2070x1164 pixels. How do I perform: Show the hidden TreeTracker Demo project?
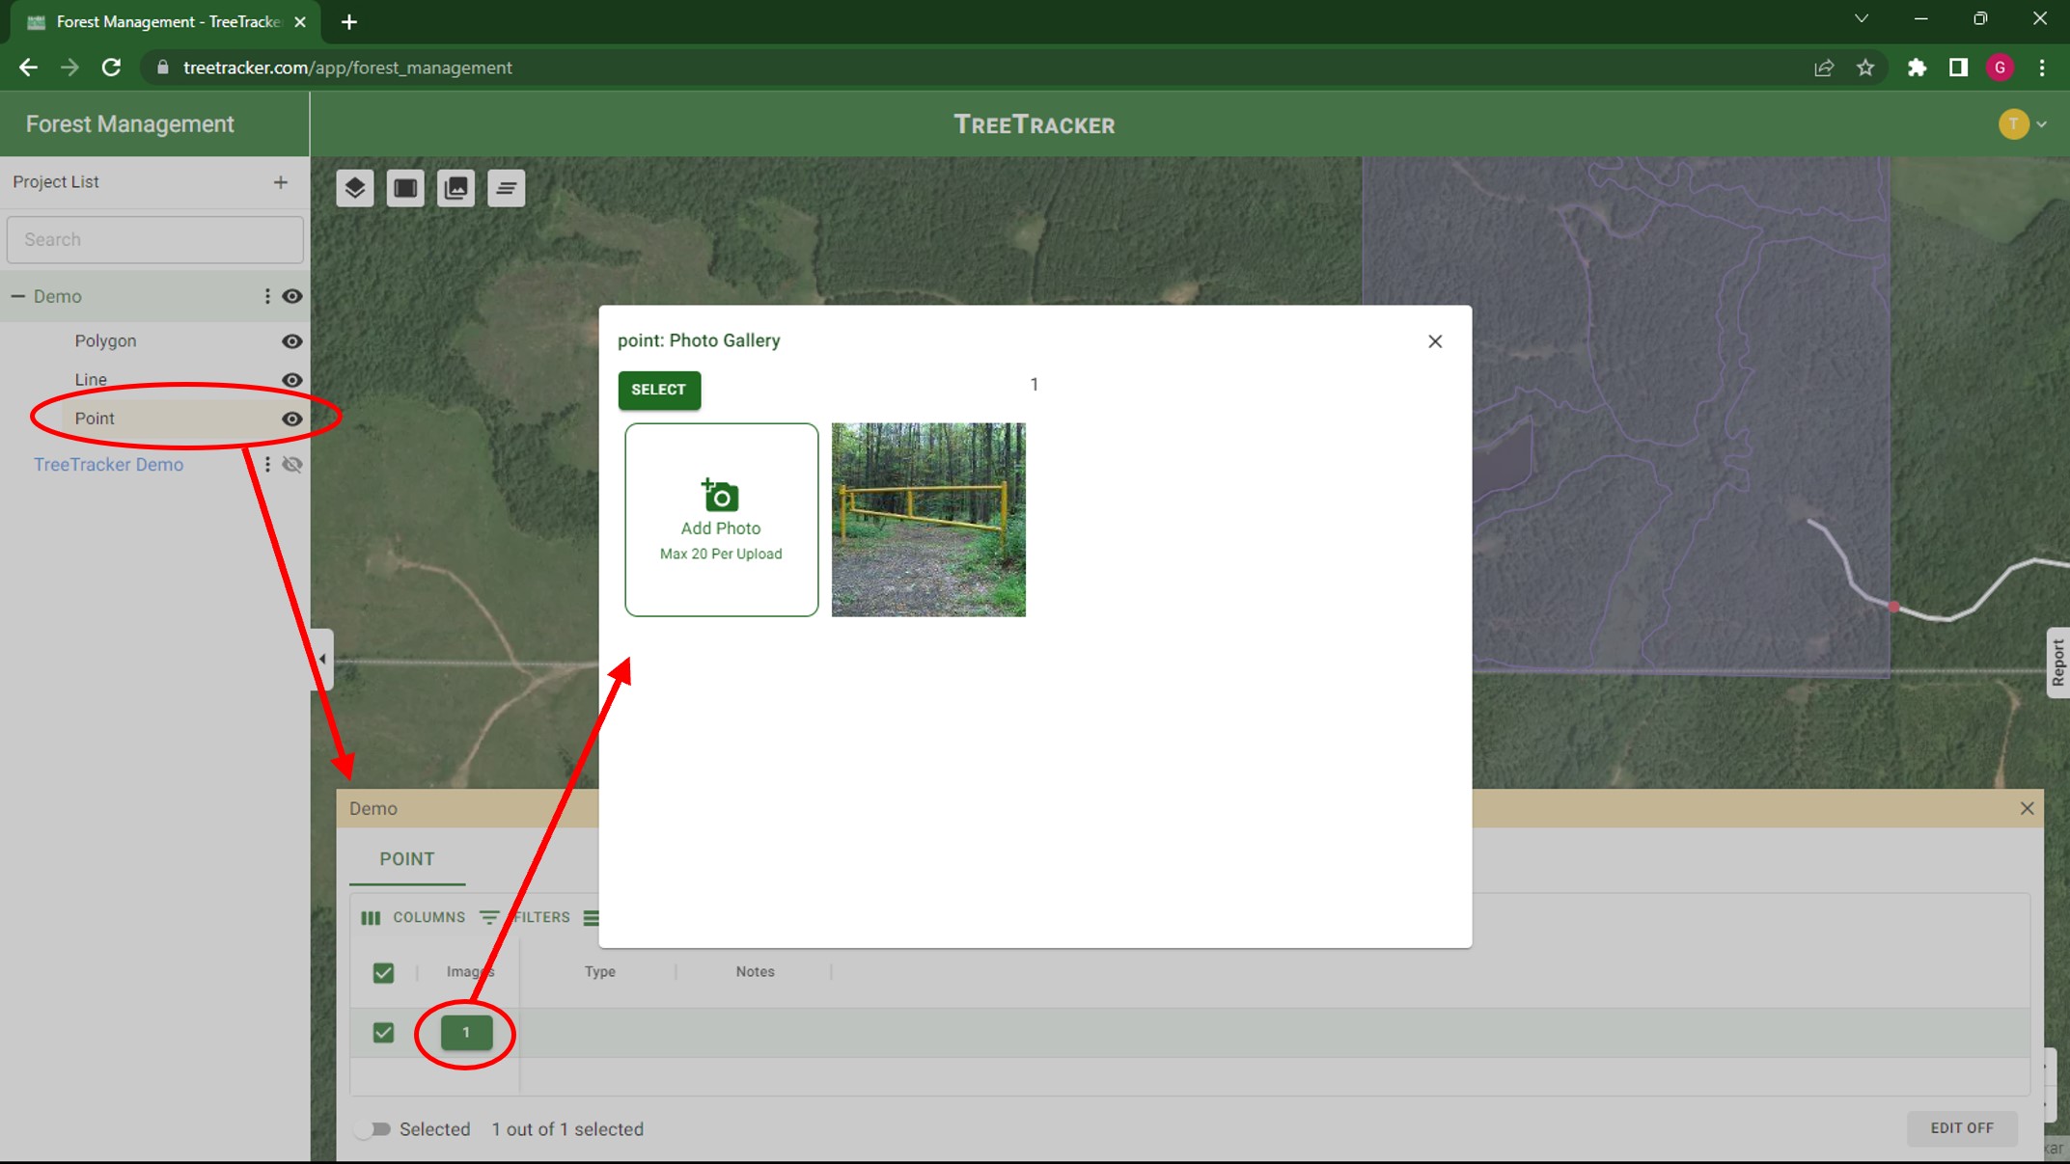click(x=292, y=464)
